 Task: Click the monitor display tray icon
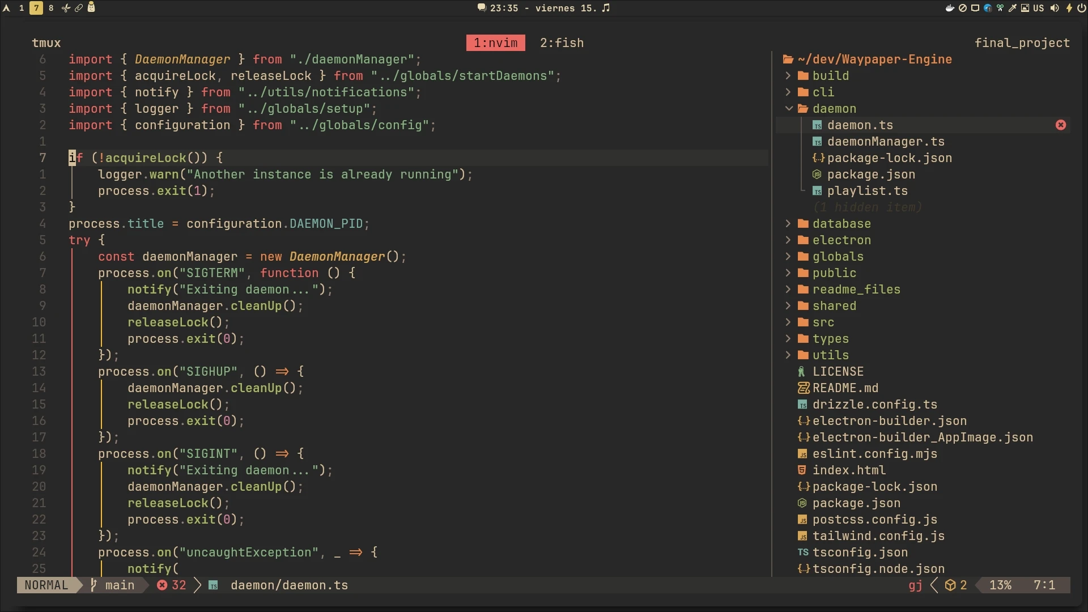975,8
